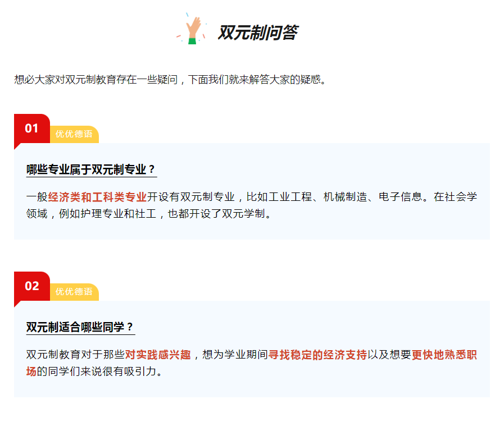Click the answer line starting with 领域，例如护理专业
This screenshot has height=427, width=500.
(149, 214)
